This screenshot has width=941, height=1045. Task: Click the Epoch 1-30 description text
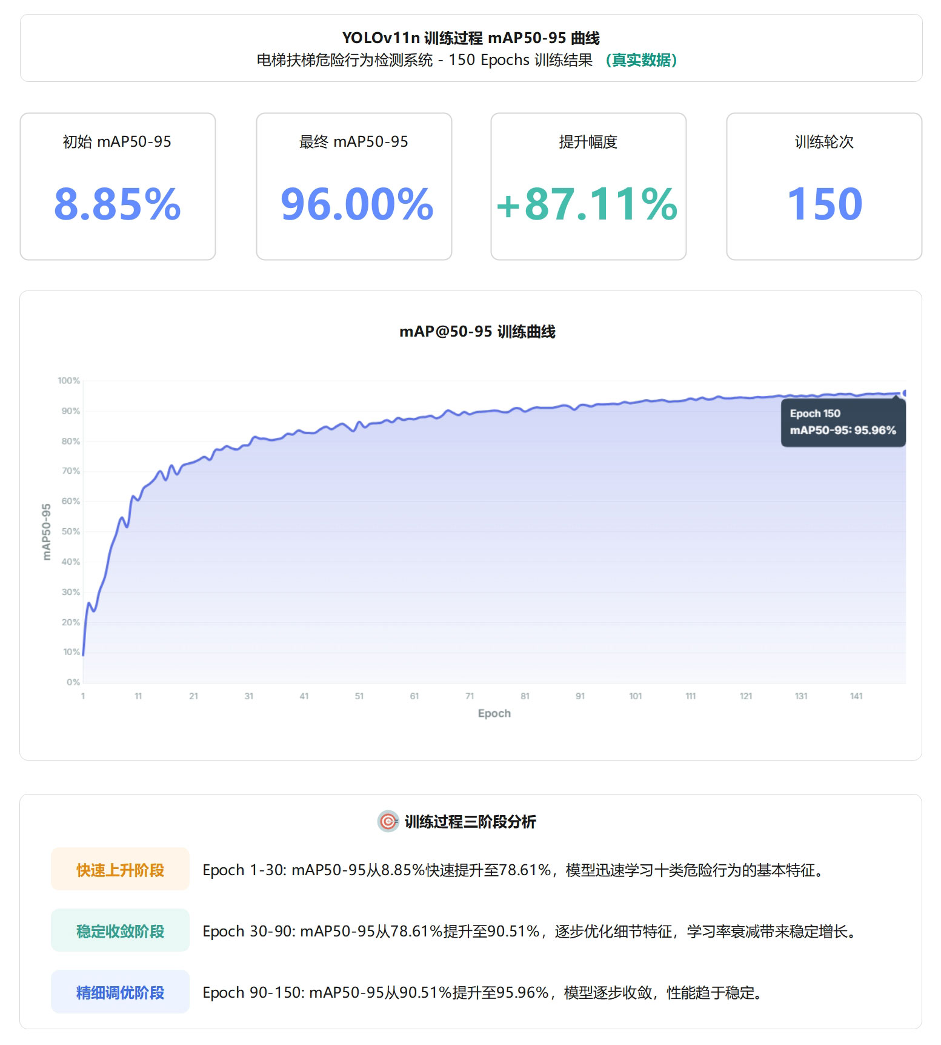(514, 870)
